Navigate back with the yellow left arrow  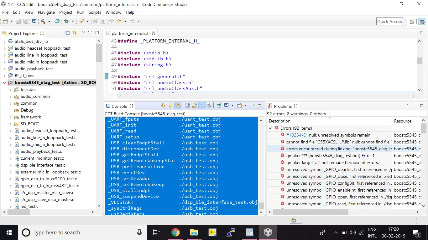pyautogui.click(x=119, y=21)
